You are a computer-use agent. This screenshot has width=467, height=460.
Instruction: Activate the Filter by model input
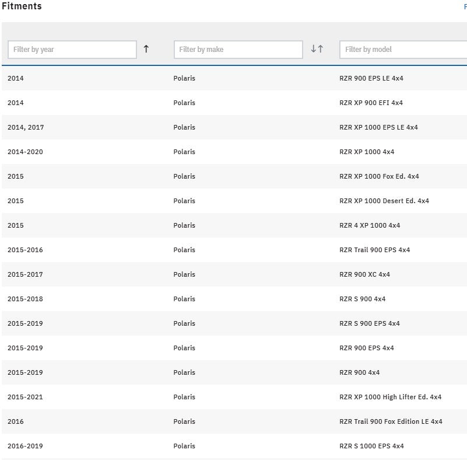tap(403, 50)
